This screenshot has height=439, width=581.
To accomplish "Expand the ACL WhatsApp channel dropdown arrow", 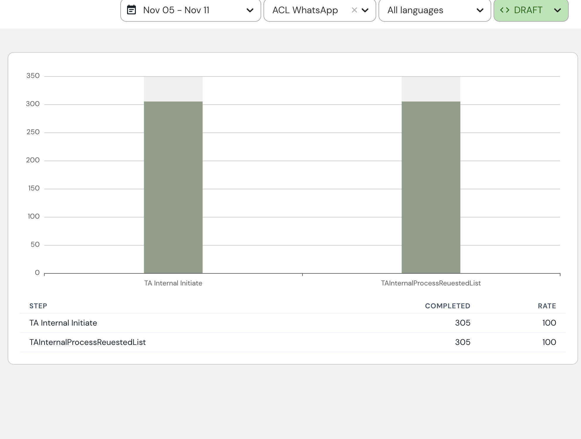I will click(x=365, y=11).
